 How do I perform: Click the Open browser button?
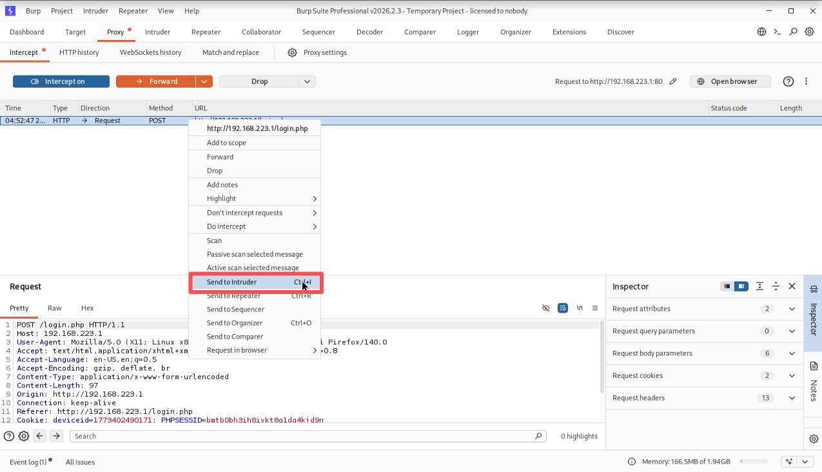tap(731, 81)
